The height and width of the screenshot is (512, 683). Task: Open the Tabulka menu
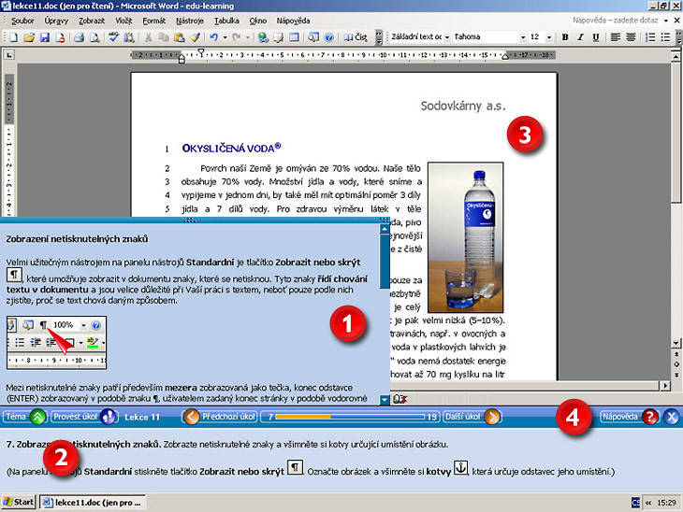coord(226,21)
